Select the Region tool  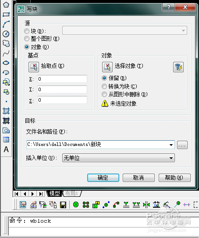coord(6,130)
